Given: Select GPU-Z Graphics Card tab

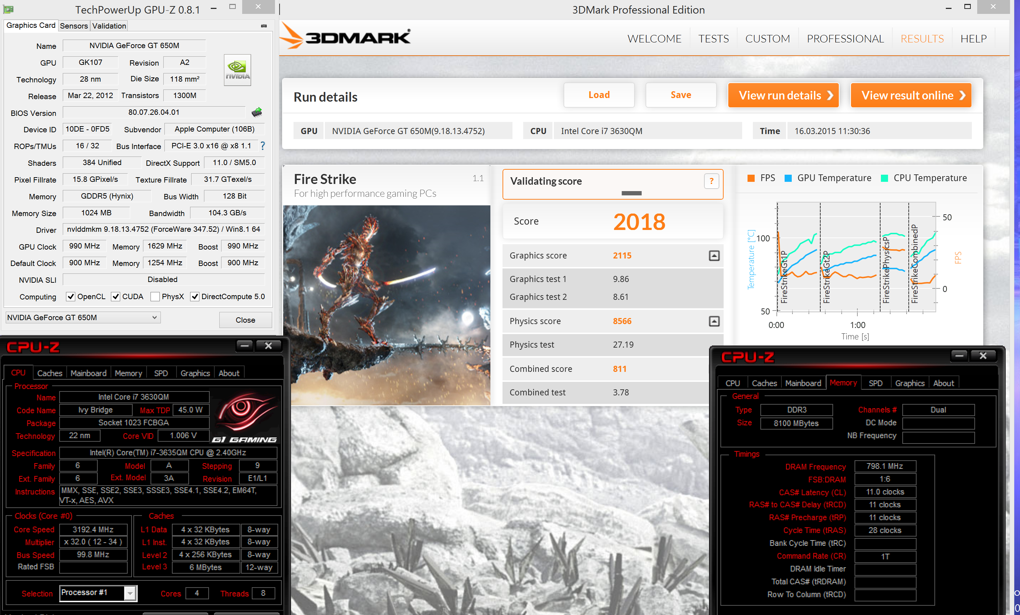Looking at the screenshot, I should (31, 26).
